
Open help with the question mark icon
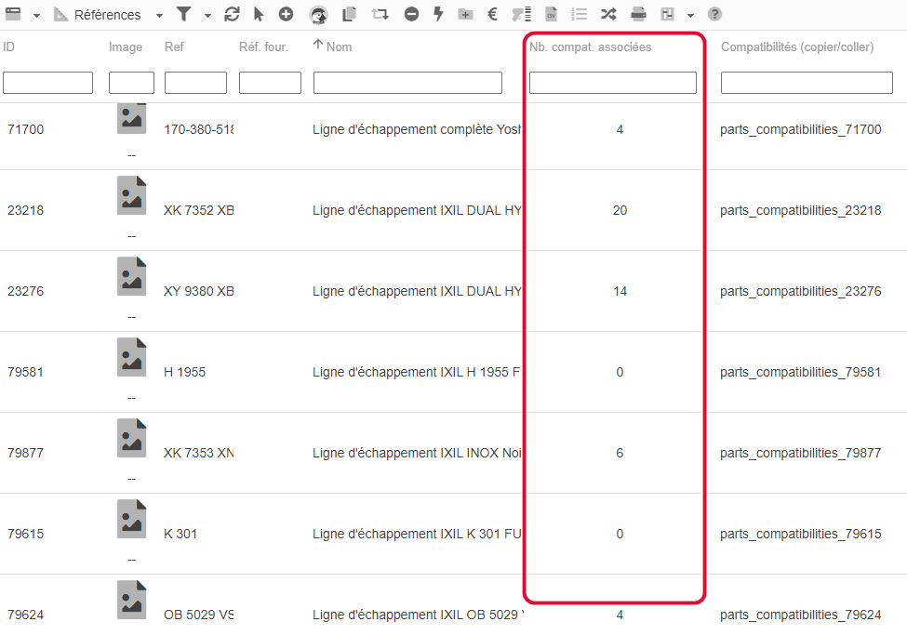[x=714, y=15]
